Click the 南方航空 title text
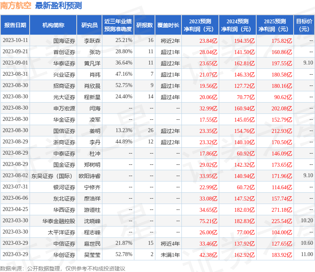 (x=16, y=5)
